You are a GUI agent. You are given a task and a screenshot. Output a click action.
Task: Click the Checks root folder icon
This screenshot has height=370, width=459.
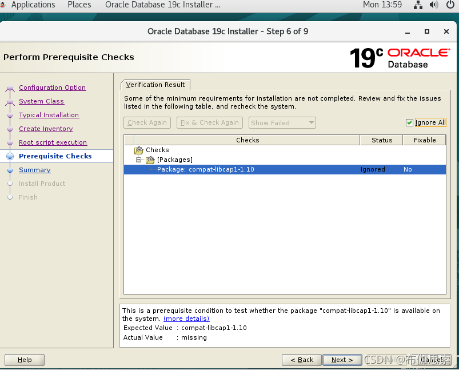coord(139,150)
